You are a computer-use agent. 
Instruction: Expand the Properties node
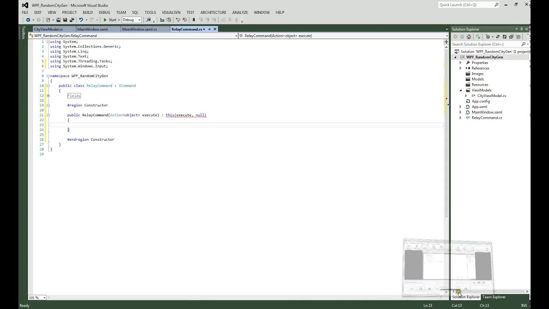pos(461,63)
